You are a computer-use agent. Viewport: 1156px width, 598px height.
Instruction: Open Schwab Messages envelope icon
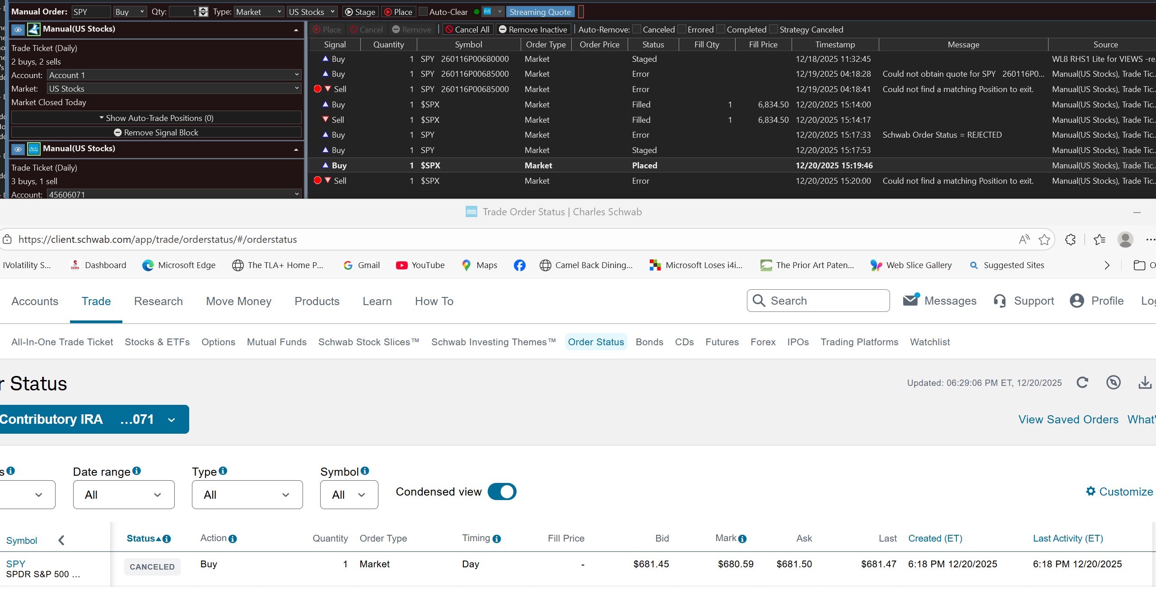click(x=910, y=301)
